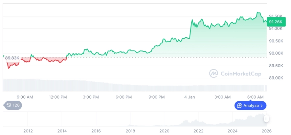Click the 6:00 AM time axis label

(x=255, y=97)
